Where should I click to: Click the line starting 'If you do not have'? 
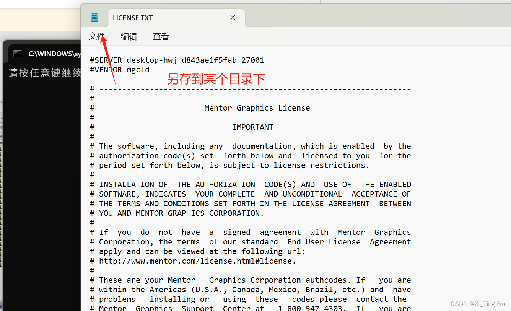(x=251, y=232)
